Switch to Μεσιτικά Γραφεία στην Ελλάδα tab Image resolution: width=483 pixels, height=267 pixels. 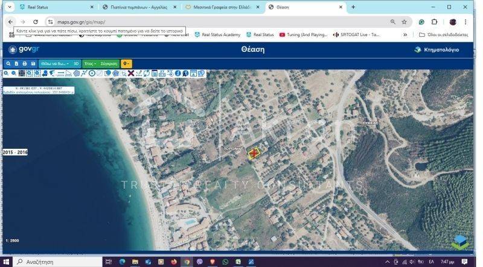pyautogui.click(x=221, y=7)
